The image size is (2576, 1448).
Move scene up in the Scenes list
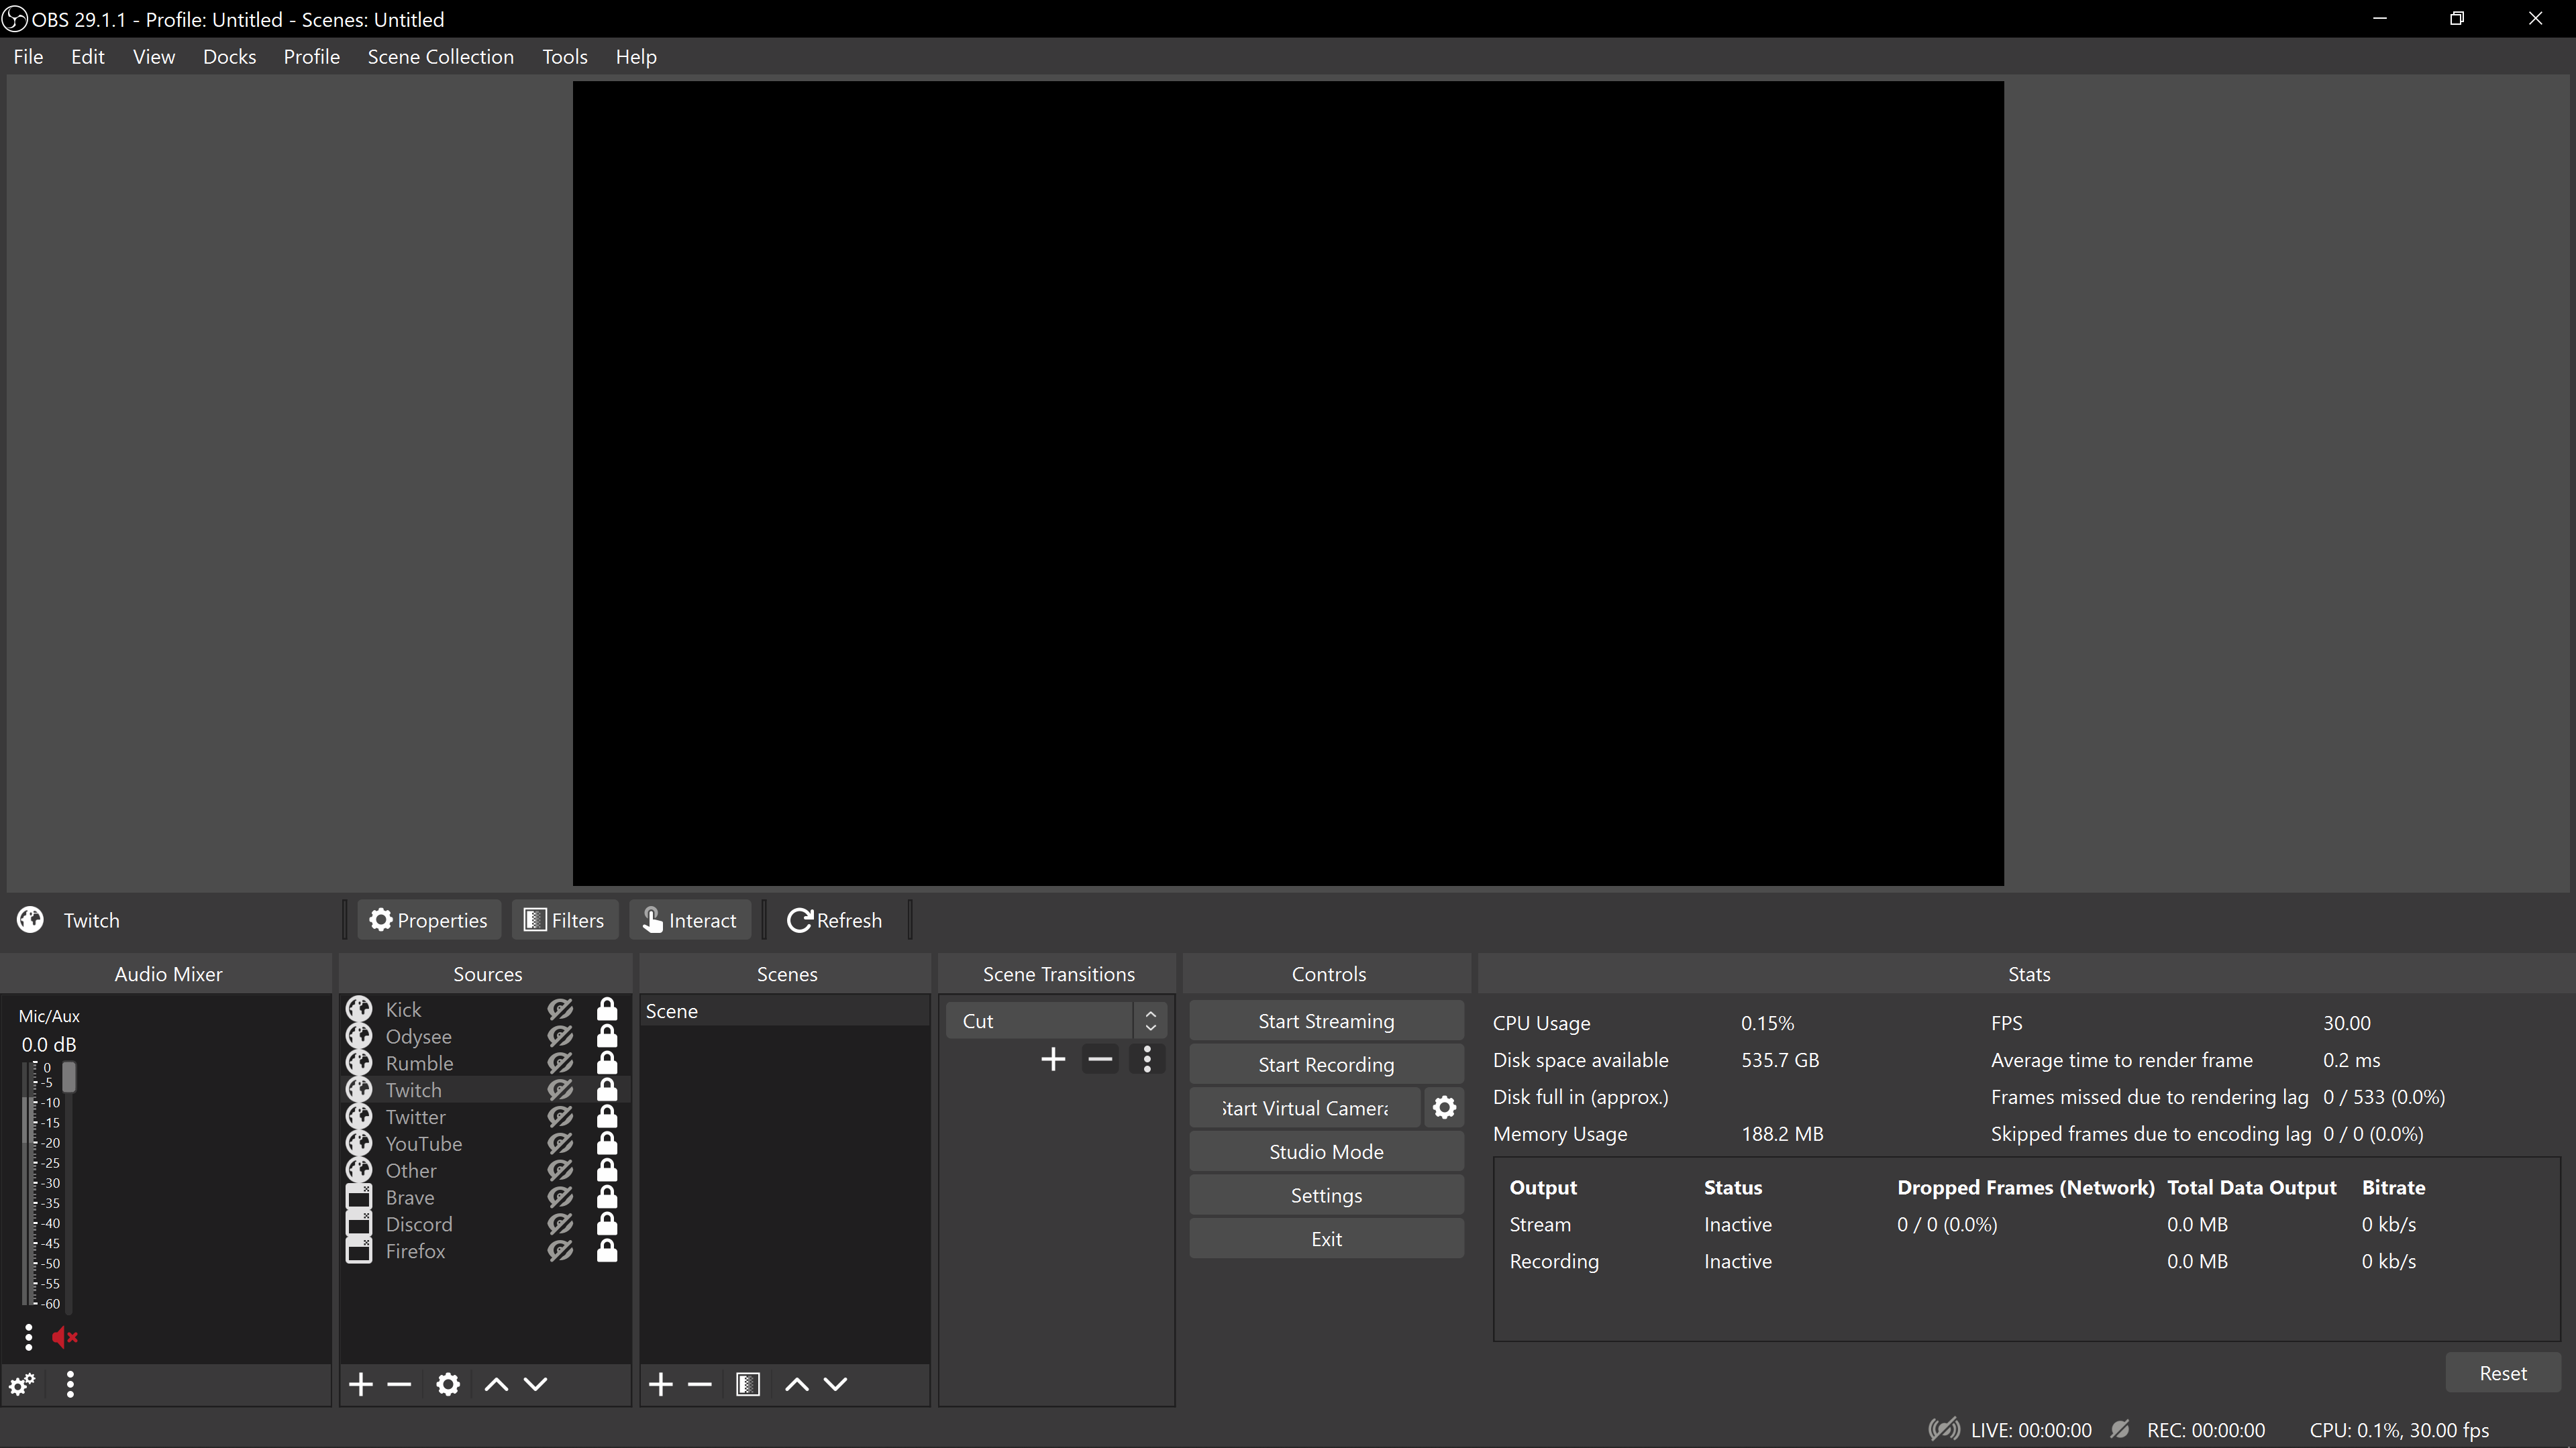pos(797,1384)
